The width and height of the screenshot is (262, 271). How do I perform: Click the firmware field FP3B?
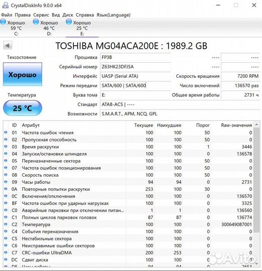(136, 57)
